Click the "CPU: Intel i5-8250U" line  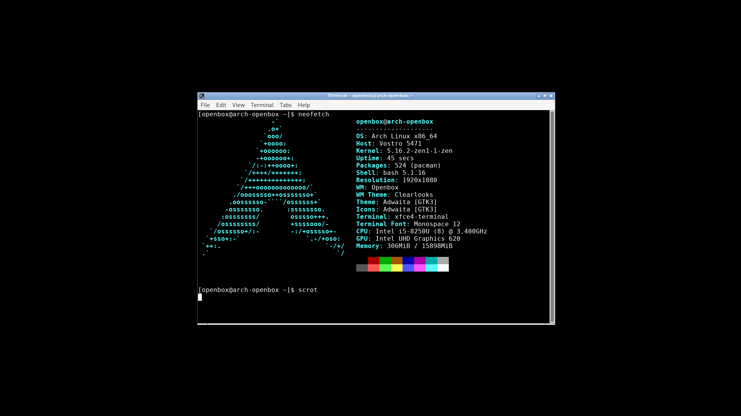[x=422, y=231]
